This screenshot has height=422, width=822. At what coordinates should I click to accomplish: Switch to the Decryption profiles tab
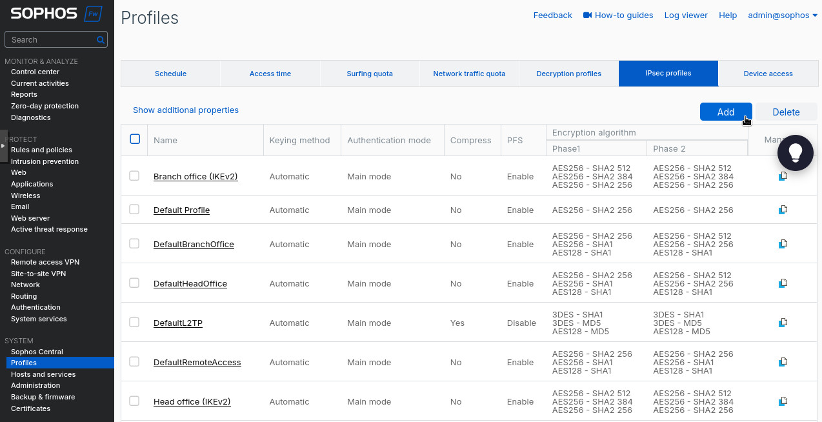coord(568,74)
